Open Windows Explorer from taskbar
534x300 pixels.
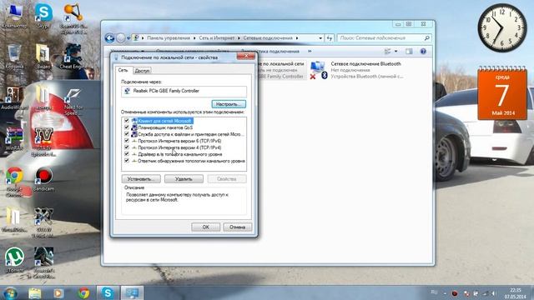[35, 292]
